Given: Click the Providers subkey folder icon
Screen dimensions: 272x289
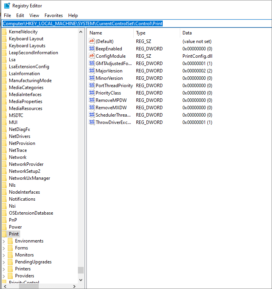Looking at the screenshot, I should [x=10, y=276].
